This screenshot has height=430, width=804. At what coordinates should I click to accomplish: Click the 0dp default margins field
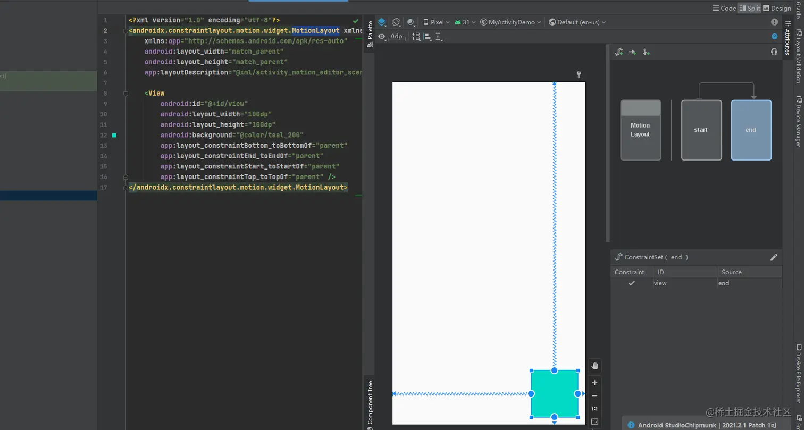(398, 37)
